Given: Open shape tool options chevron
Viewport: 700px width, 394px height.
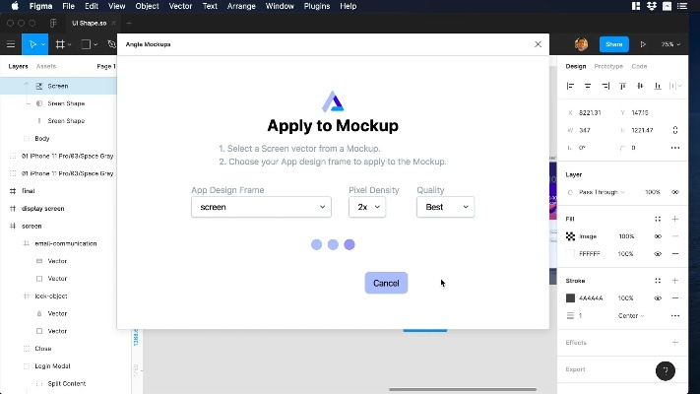Looking at the screenshot, I should (95, 44).
